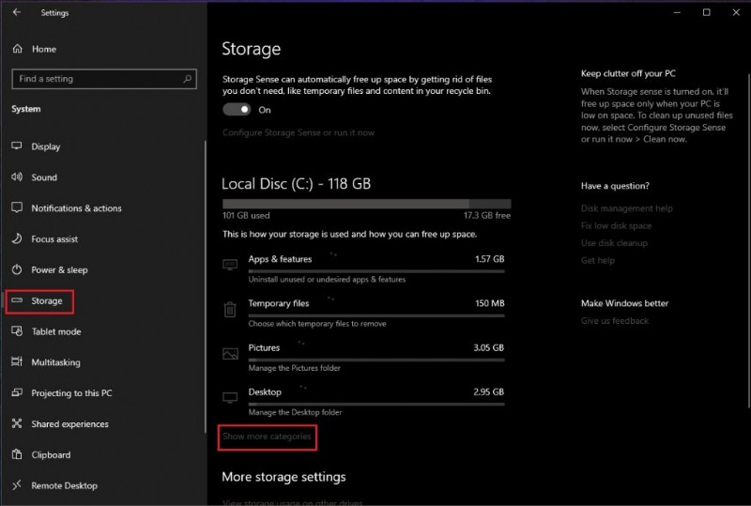Click Choose which temporary files to remove
Image resolution: width=751 pixels, height=506 pixels.
(x=317, y=324)
